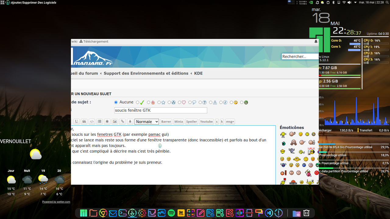Image resolution: width=390 pixels, height=219 pixels.
Task: Click the Manjaro.Fr logo banner
Action: (x=91, y=57)
